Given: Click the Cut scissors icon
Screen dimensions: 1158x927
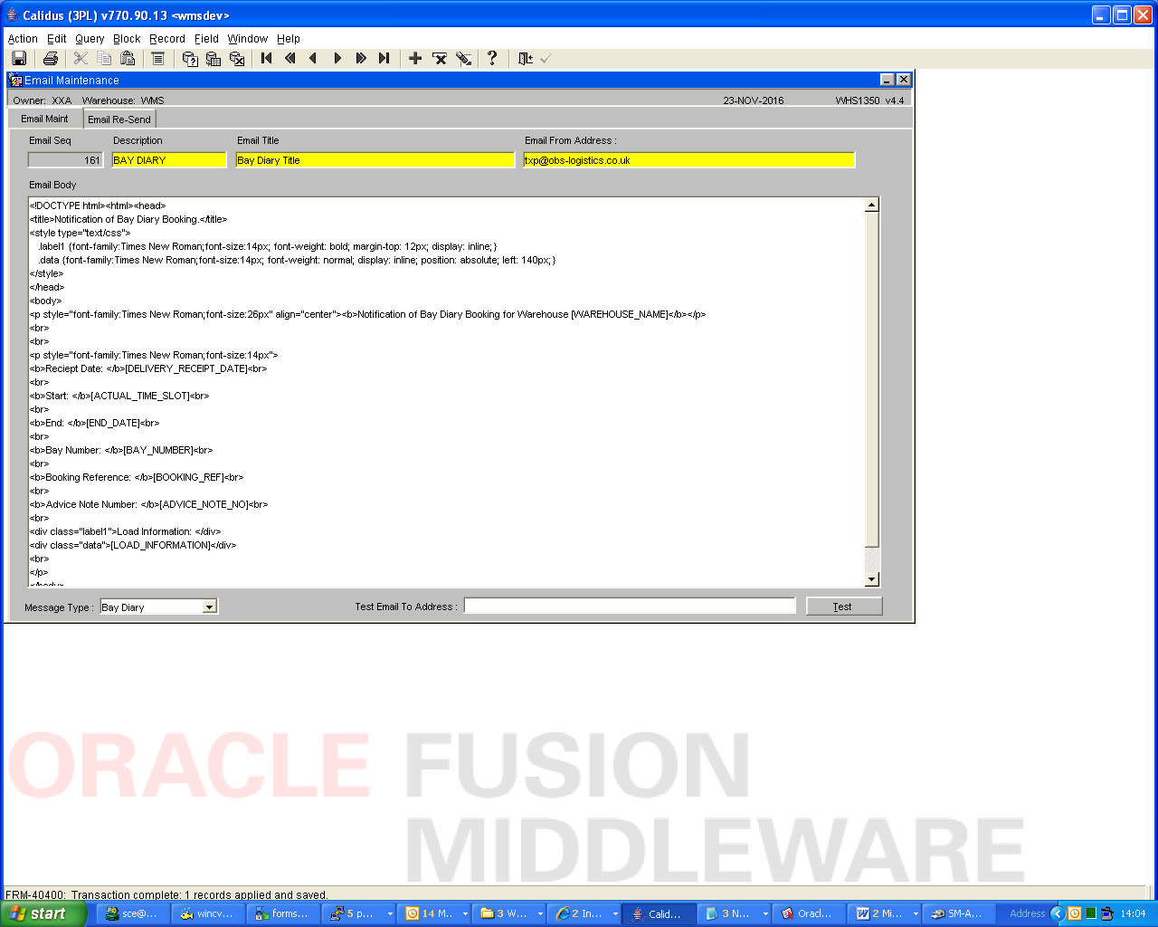Looking at the screenshot, I should coord(81,58).
